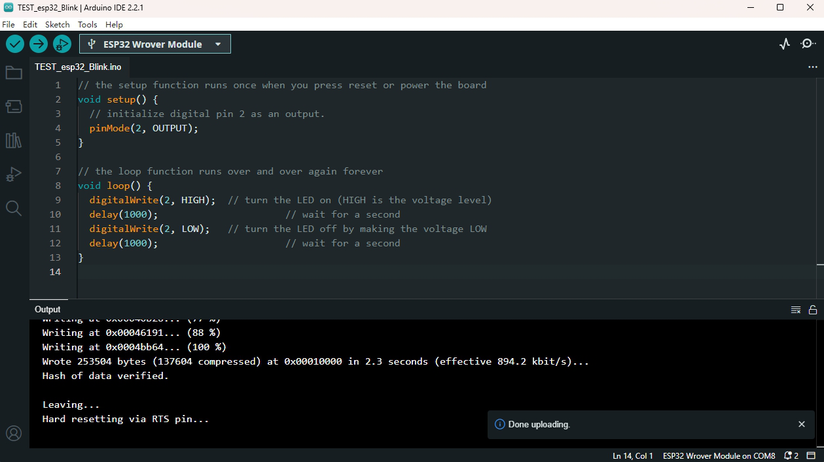Image resolution: width=824 pixels, height=462 pixels.
Task: Click Ln 14, Col 1 in status bar
Action: pyautogui.click(x=633, y=455)
